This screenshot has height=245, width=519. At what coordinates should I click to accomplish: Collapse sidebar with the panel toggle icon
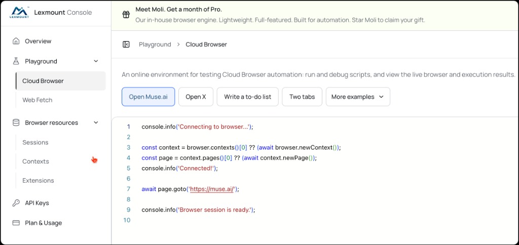126,45
